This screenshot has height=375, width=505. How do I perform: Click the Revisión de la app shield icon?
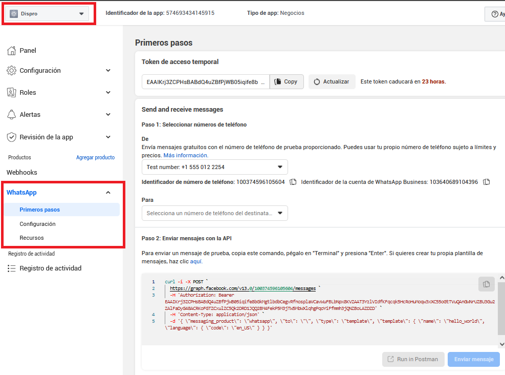click(x=11, y=137)
